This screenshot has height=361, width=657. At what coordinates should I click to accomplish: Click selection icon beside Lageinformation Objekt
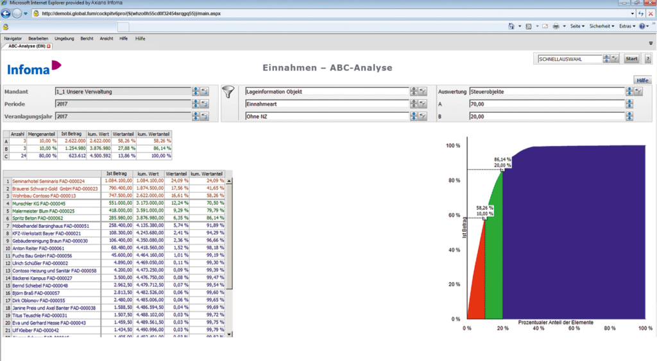point(423,92)
